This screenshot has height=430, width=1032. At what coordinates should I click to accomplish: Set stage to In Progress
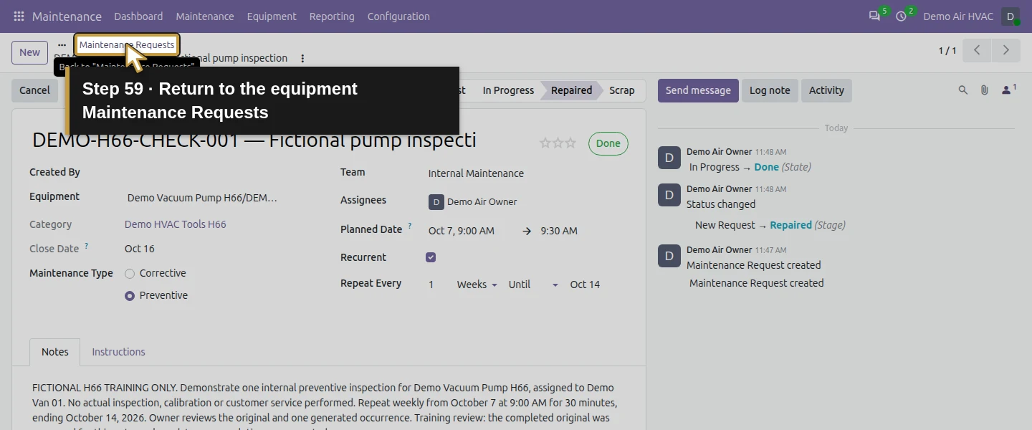point(508,90)
